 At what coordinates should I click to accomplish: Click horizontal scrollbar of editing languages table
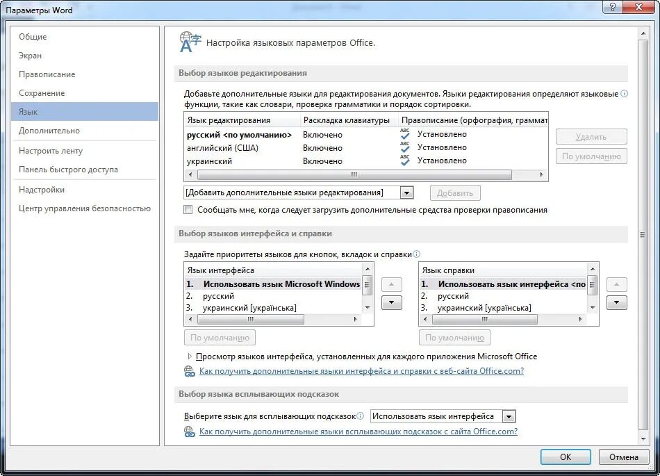coord(354,174)
